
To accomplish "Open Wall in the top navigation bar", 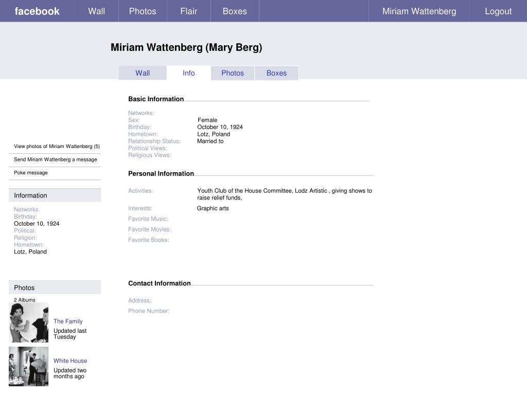I will coord(96,11).
